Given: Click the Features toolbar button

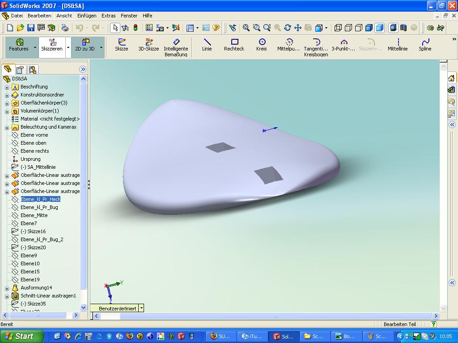Looking at the screenshot, I should (19, 45).
